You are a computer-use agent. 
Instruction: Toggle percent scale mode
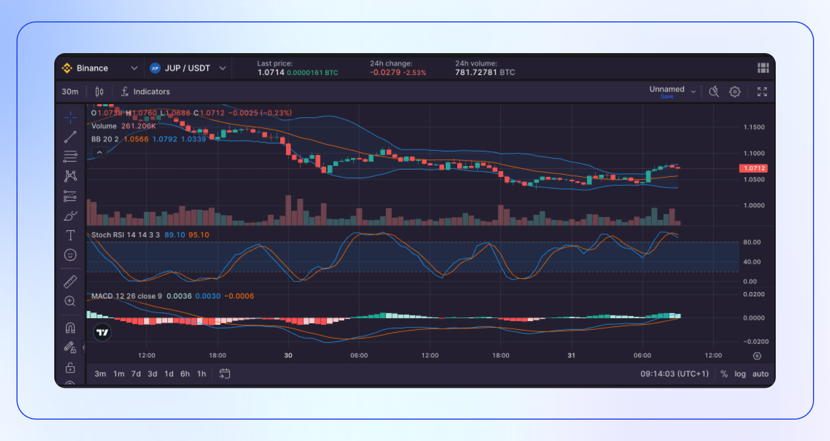[x=724, y=374]
